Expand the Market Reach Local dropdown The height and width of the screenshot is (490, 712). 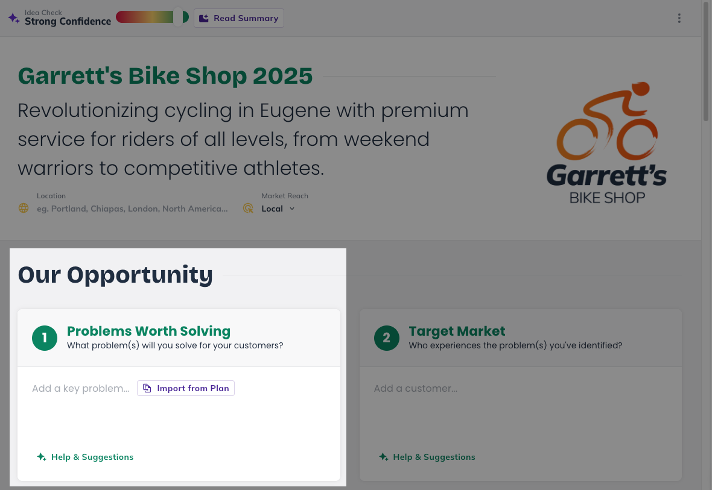pos(278,209)
